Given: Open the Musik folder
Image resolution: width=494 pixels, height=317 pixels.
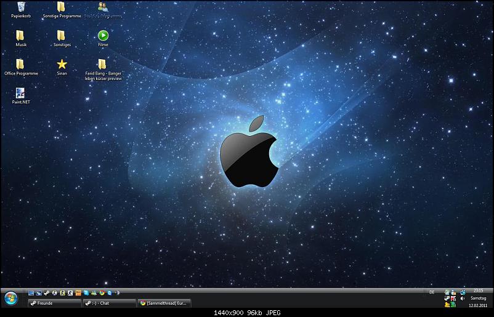Looking at the screenshot, I should coord(21,36).
